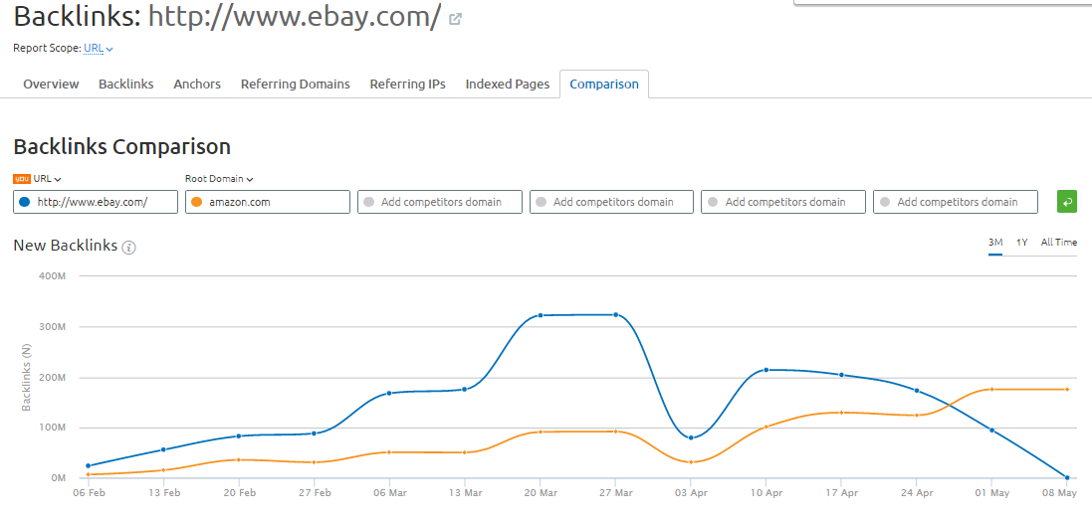The image size is (1092, 520).
Task: Select the 1Y time range
Action: pos(1021,243)
